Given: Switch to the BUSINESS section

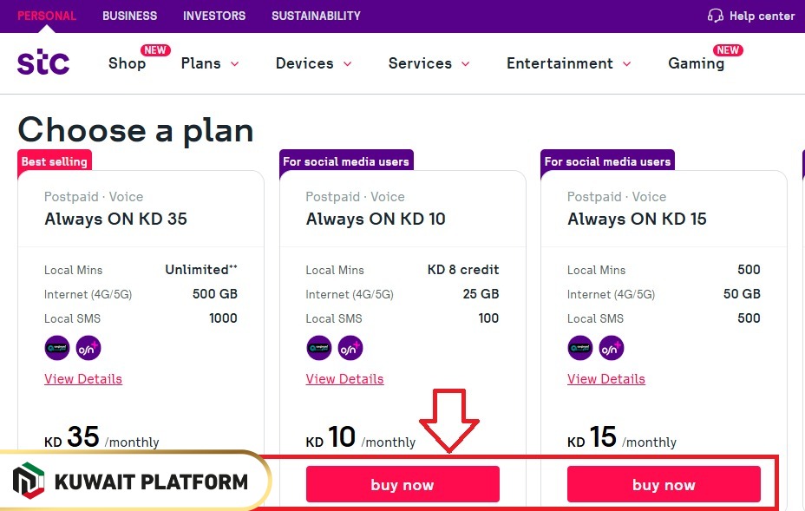Looking at the screenshot, I should click(x=129, y=16).
